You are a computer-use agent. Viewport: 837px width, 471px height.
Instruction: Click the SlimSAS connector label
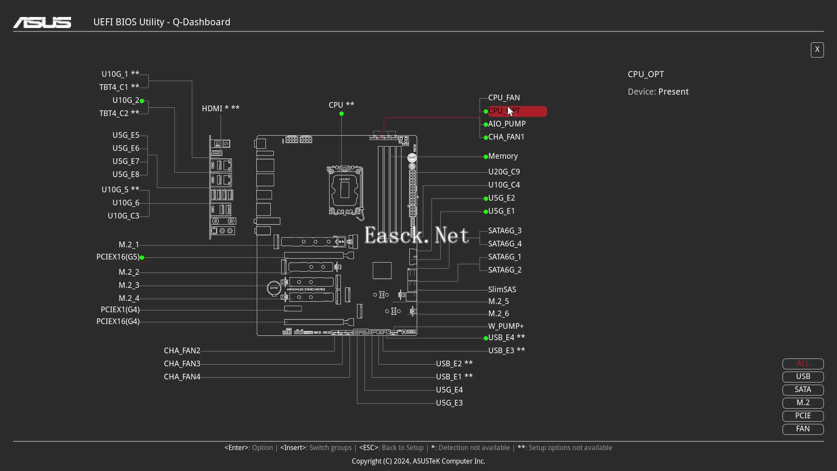502,290
